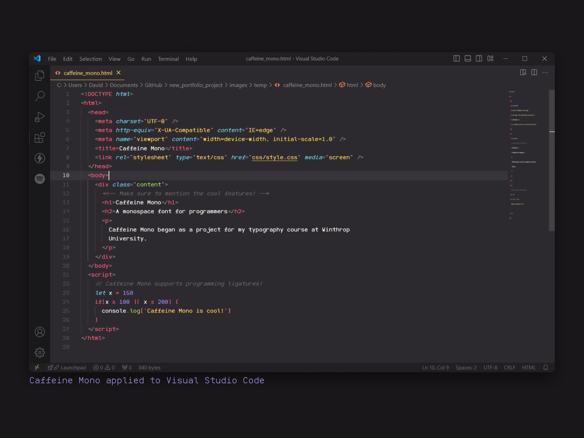The height and width of the screenshot is (438, 584).
Task: Open the remote window status icon
Action: click(36, 368)
